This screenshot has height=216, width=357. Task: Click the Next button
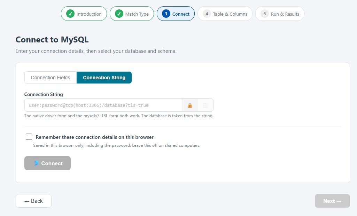[332, 201]
